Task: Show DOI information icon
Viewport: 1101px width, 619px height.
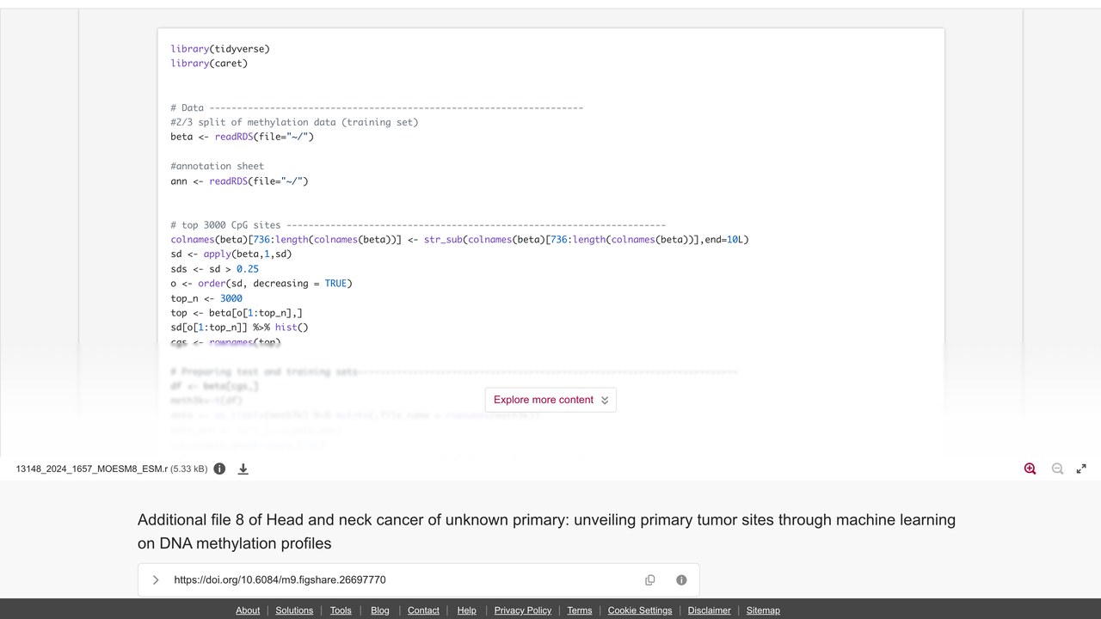Action: point(681,580)
